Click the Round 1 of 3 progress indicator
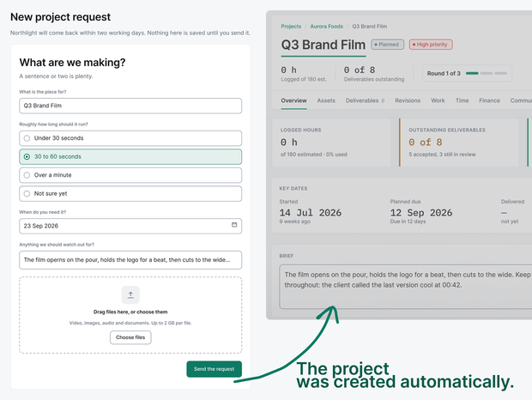The image size is (532, 400). click(467, 73)
